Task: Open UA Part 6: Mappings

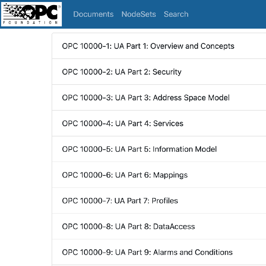Action: pyautogui.click(x=125, y=175)
